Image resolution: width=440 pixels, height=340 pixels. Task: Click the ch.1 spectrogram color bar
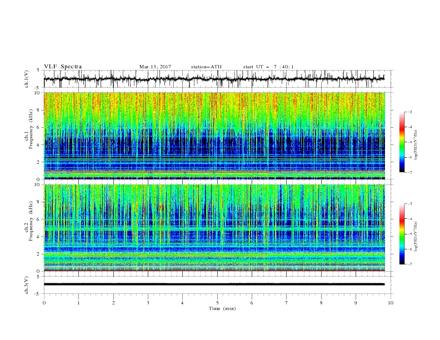coord(402,142)
